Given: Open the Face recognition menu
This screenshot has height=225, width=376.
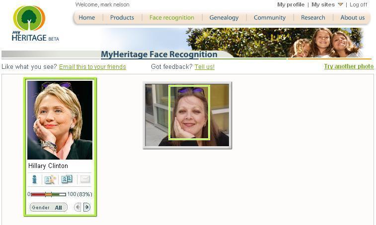Looking at the screenshot, I should click(172, 17).
